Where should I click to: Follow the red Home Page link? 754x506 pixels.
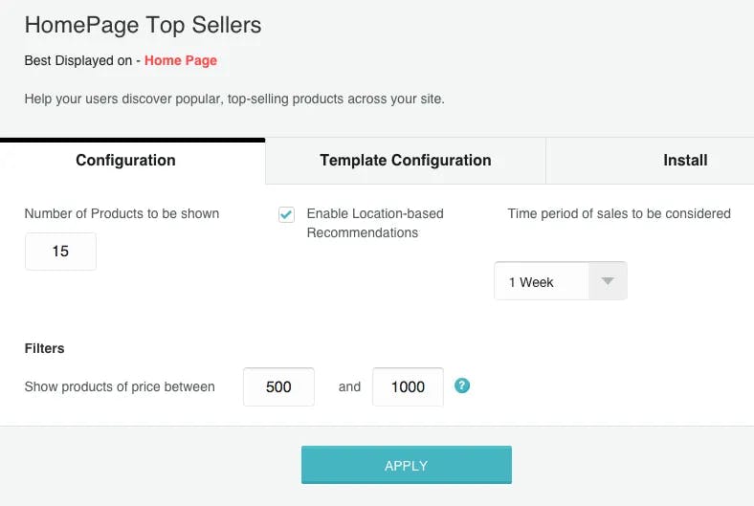coord(181,60)
